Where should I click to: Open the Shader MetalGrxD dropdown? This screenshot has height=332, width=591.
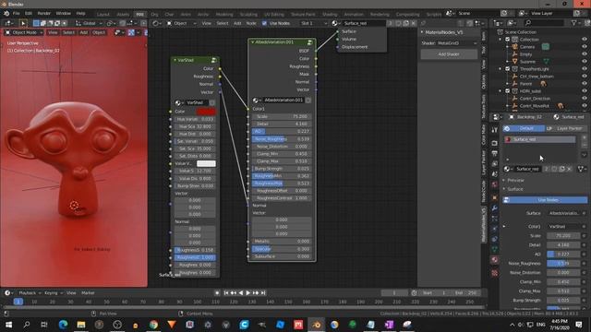(457, 43)
